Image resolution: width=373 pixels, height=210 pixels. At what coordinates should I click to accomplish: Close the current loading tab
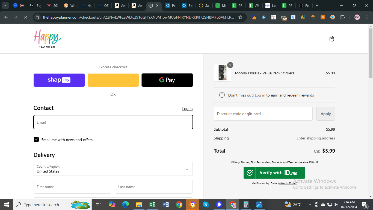pos(157,5)
